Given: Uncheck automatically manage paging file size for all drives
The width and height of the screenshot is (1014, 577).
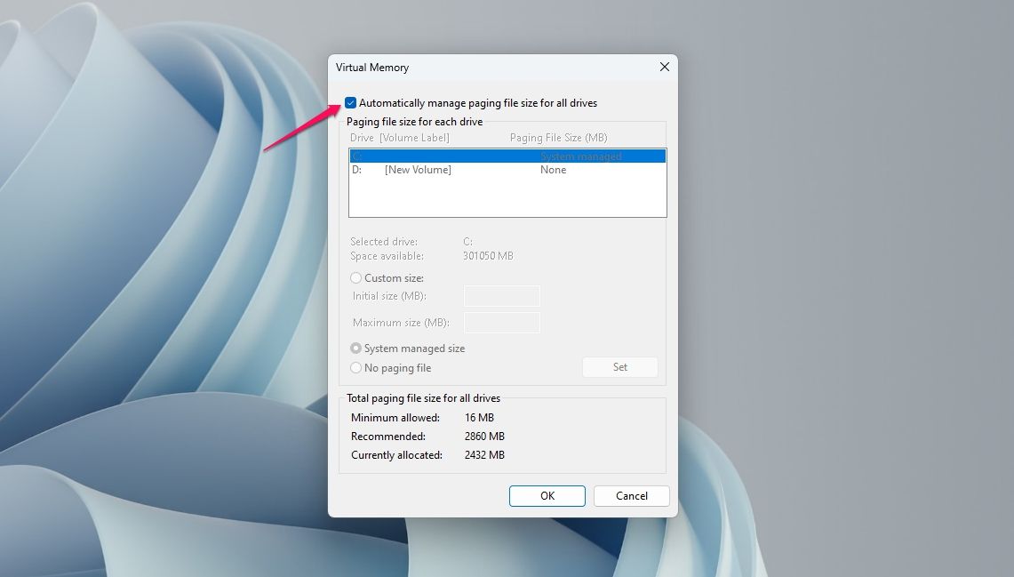Looking at the screenshot, I should (352, 102).
